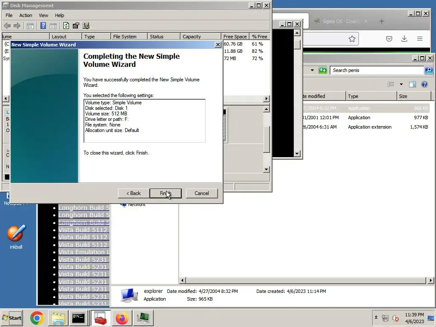Screen dimensions: 436x327
Task: Sort Explorer files by Size column
Action: (414, 96)
